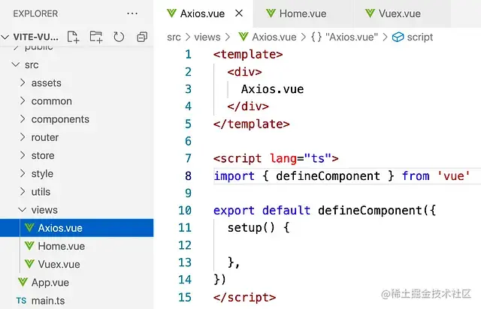Click the braces icon in the breadcrumb

[x=316, y=37]
